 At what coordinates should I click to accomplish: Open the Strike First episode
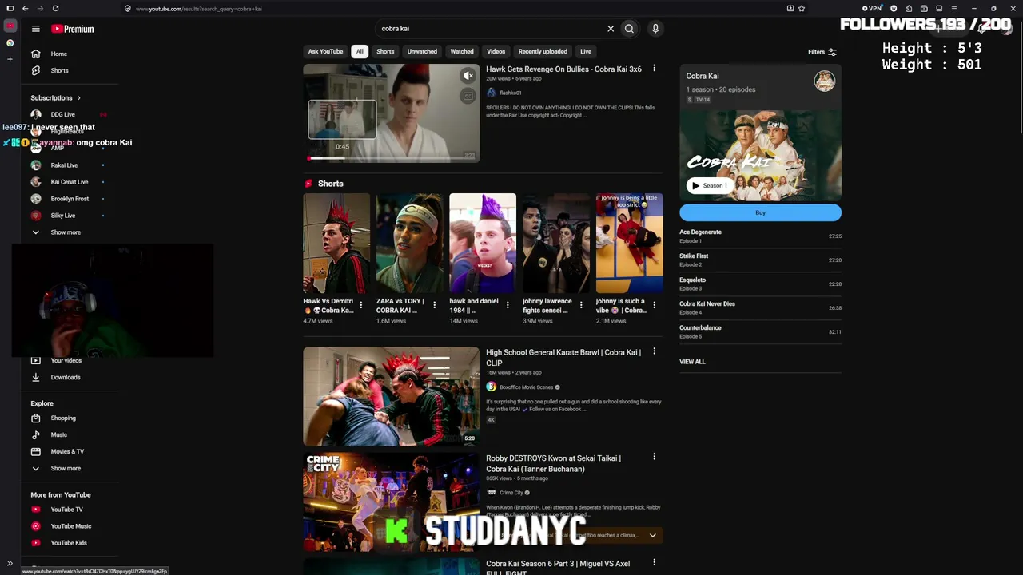tap(760, 260)
